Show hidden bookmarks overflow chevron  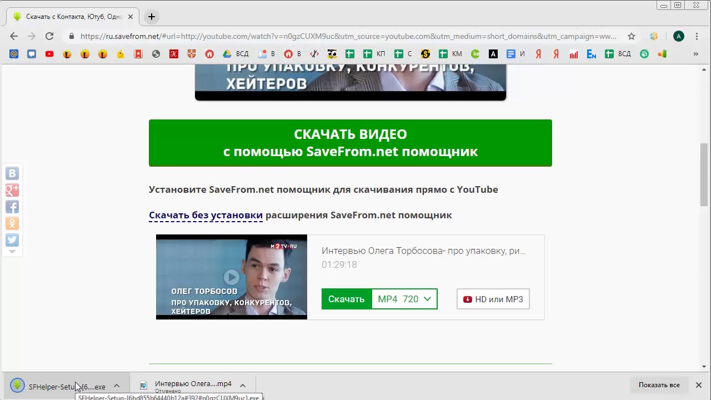coord(695,54)
